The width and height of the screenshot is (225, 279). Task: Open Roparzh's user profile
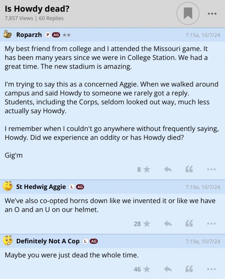click(x=29, y=35)
